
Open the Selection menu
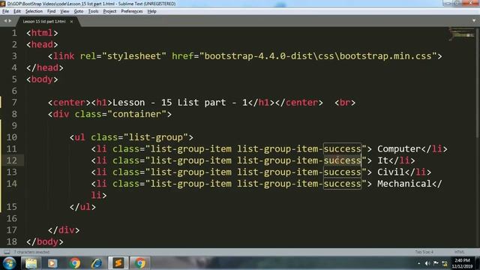point(34,11)
